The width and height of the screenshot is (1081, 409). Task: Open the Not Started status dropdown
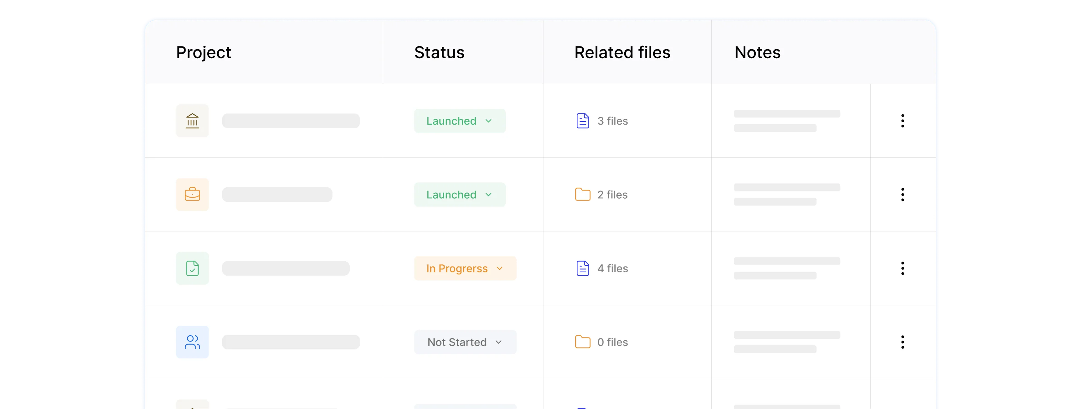pyautogui.click(x=465, y=342)
